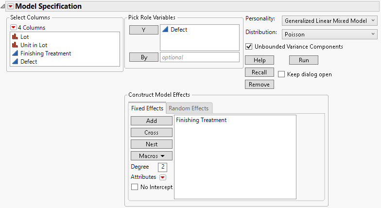
Task: Select the Lot nominal column
Action: (x=24, y=36)
